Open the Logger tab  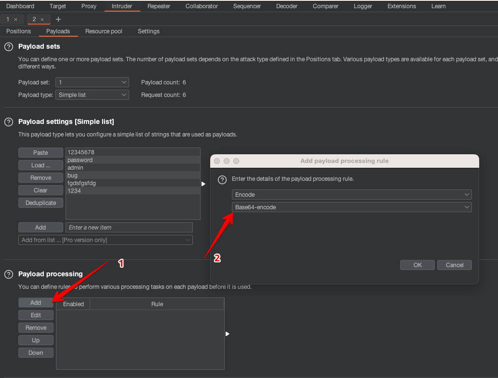coord(363,6)
